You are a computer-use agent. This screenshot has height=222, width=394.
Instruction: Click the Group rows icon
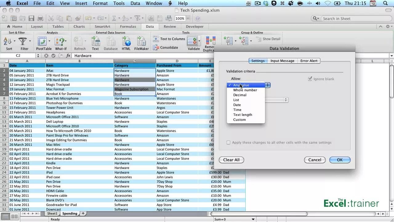(228, 40)
